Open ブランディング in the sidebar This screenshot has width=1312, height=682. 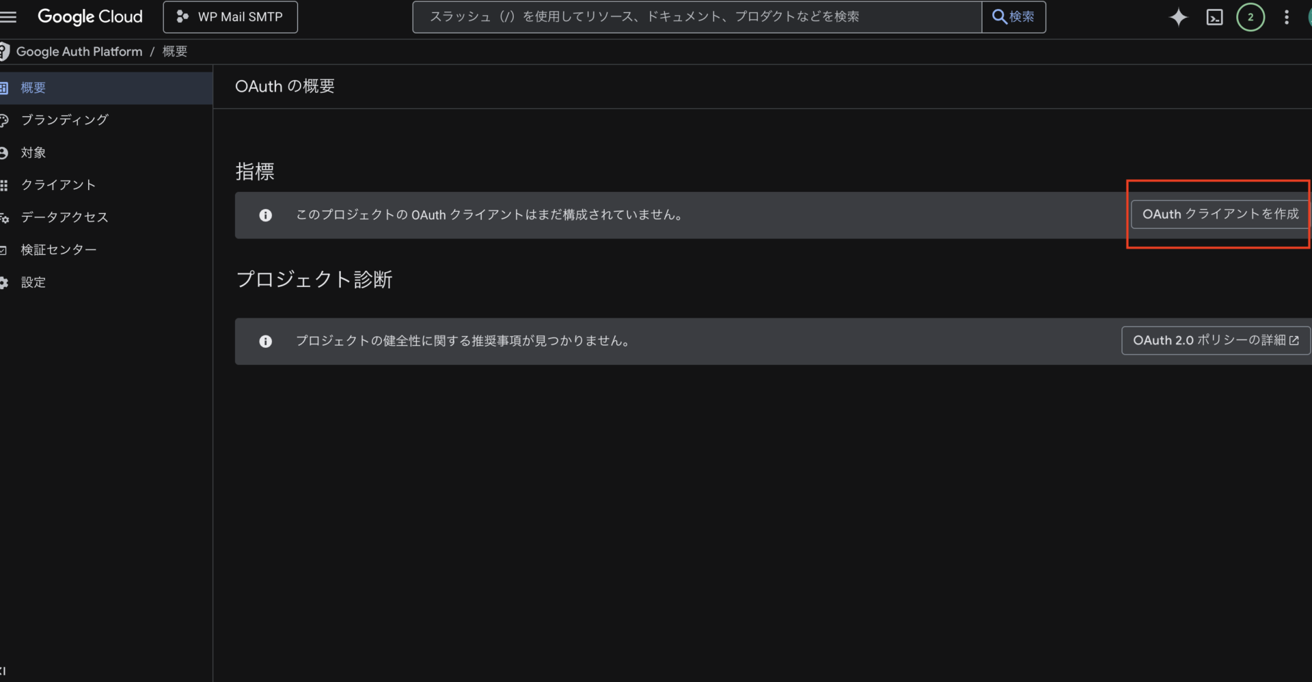coord(64,120)
